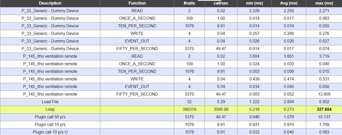Click the max value 2.271
This screenshot has width=342, height=135.
[x=324, y=11]
